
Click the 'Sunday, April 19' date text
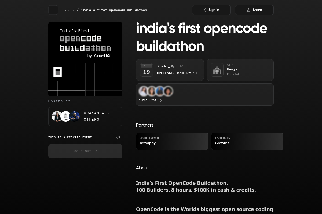coord(170,66)
